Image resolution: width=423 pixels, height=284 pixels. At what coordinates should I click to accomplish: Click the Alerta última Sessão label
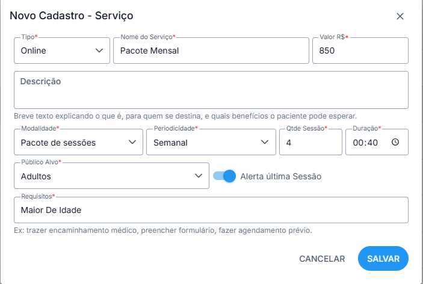[280, 176]
